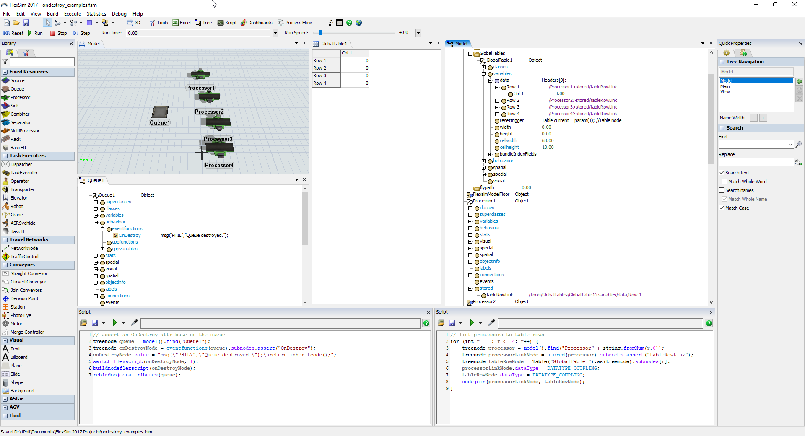Screen dimensions: 805x436
Task: Click the Name Width plus button
Action: (x=763, y=118)
